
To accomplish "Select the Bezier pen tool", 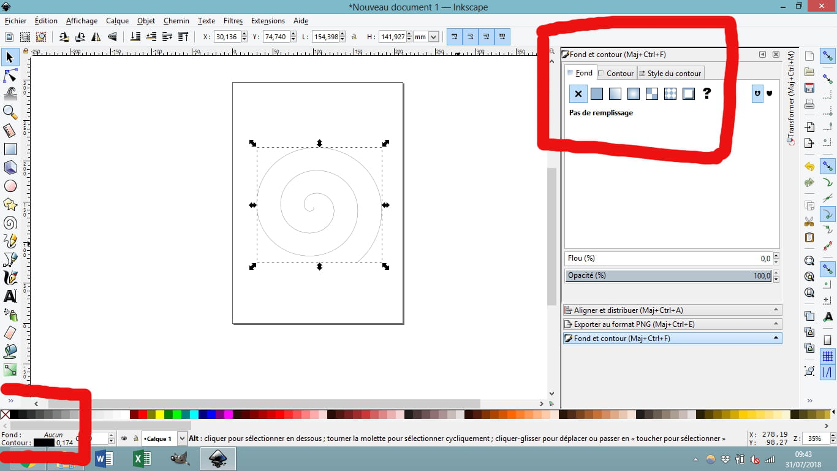I will coord(10,259).
